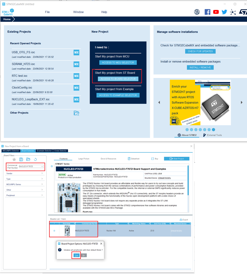Screen dimensions: 247x274
Task: Click CHECK FOR UPDATES button
Action: pyautogui.click(x=200, y=51)
